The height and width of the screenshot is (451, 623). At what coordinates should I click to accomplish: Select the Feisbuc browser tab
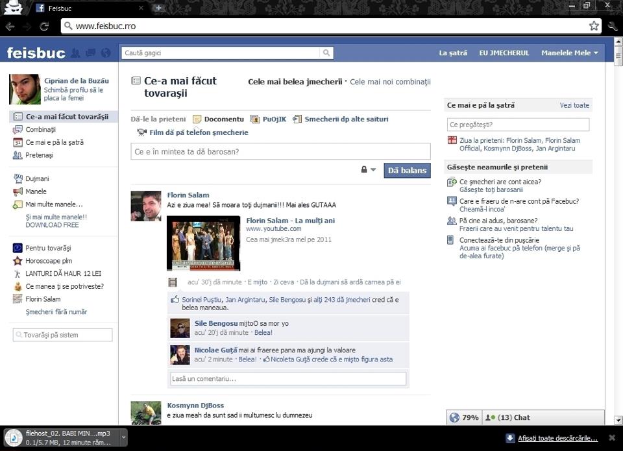click(x=90, y=8)
